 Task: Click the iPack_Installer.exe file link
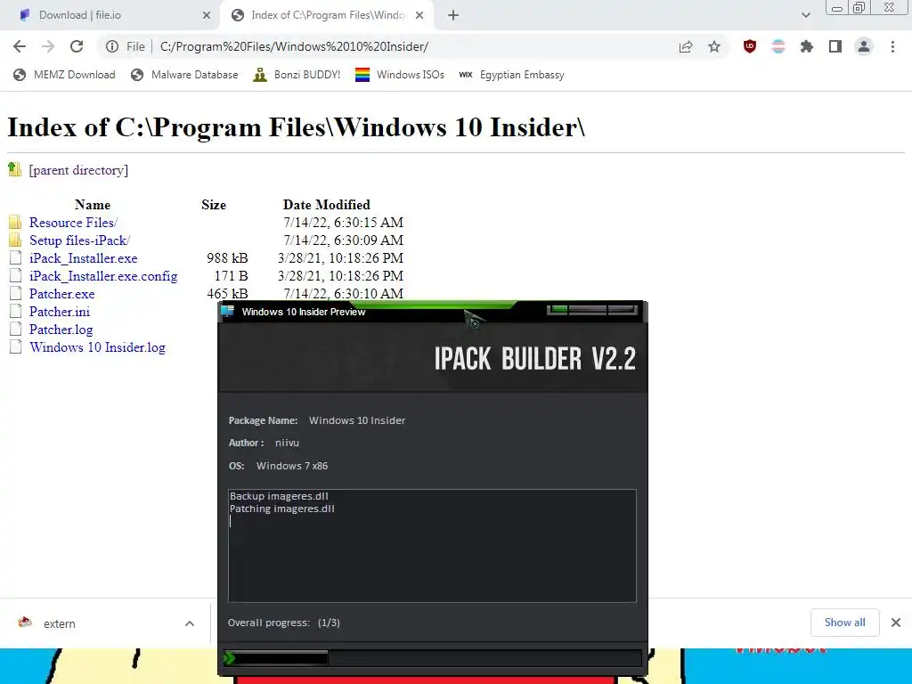point(83,258)
